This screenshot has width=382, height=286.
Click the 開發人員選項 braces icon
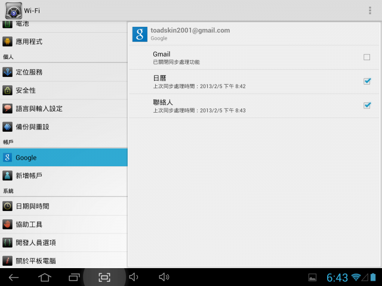(7, 243)
